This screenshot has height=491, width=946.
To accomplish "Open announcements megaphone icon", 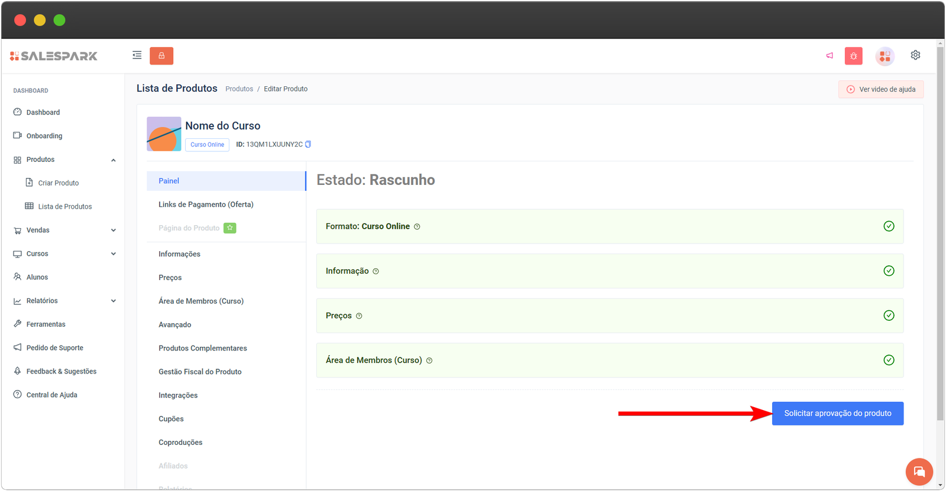I will pos(830,56).
